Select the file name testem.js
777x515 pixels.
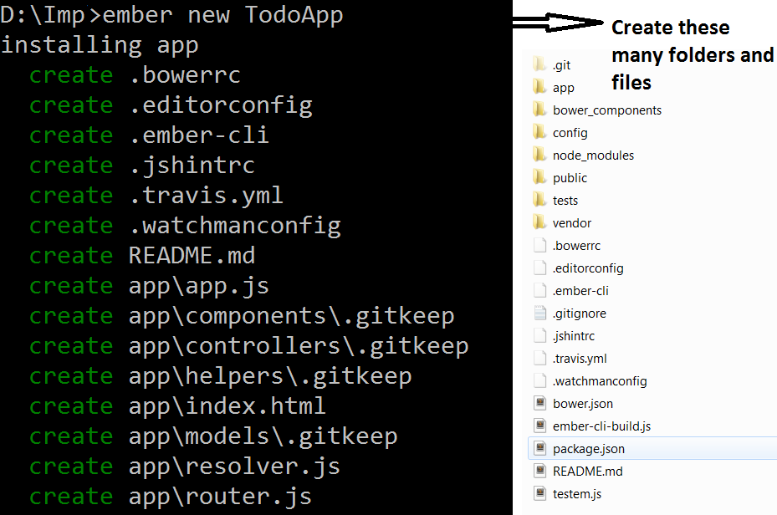tap(577, 494)
